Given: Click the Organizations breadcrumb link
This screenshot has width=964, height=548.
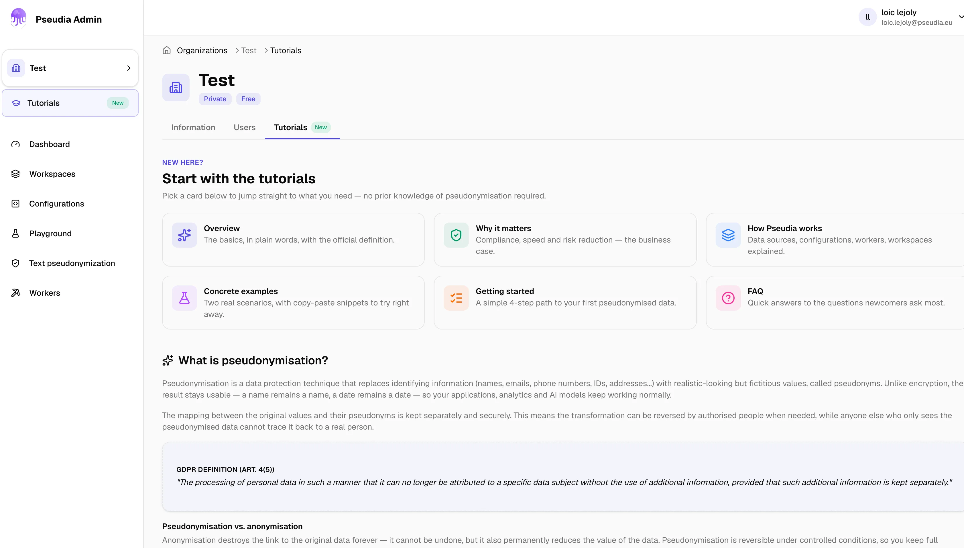Looking at the screenshot, I should 202,50.
